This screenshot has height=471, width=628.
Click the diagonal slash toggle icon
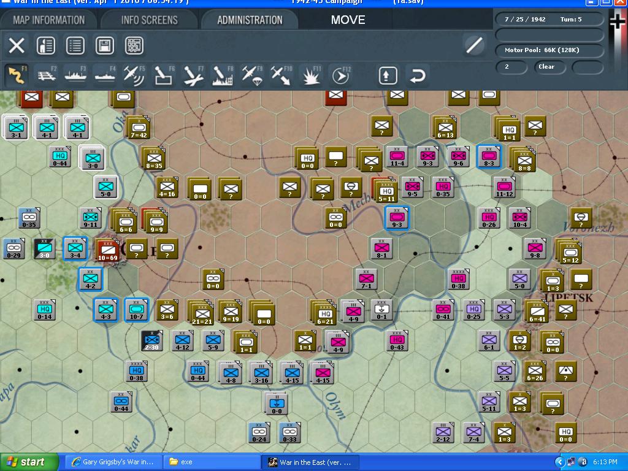click(x=474, y=45)
